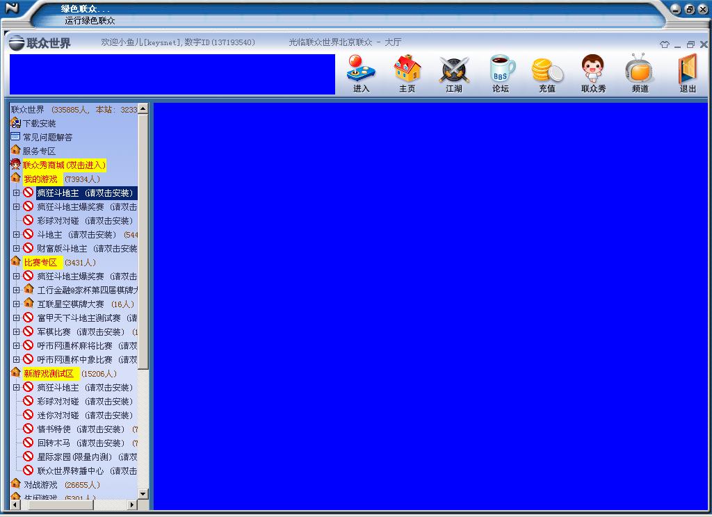Click the 光临联众世界北京联众 - 大厅 title text

[345, 42]
